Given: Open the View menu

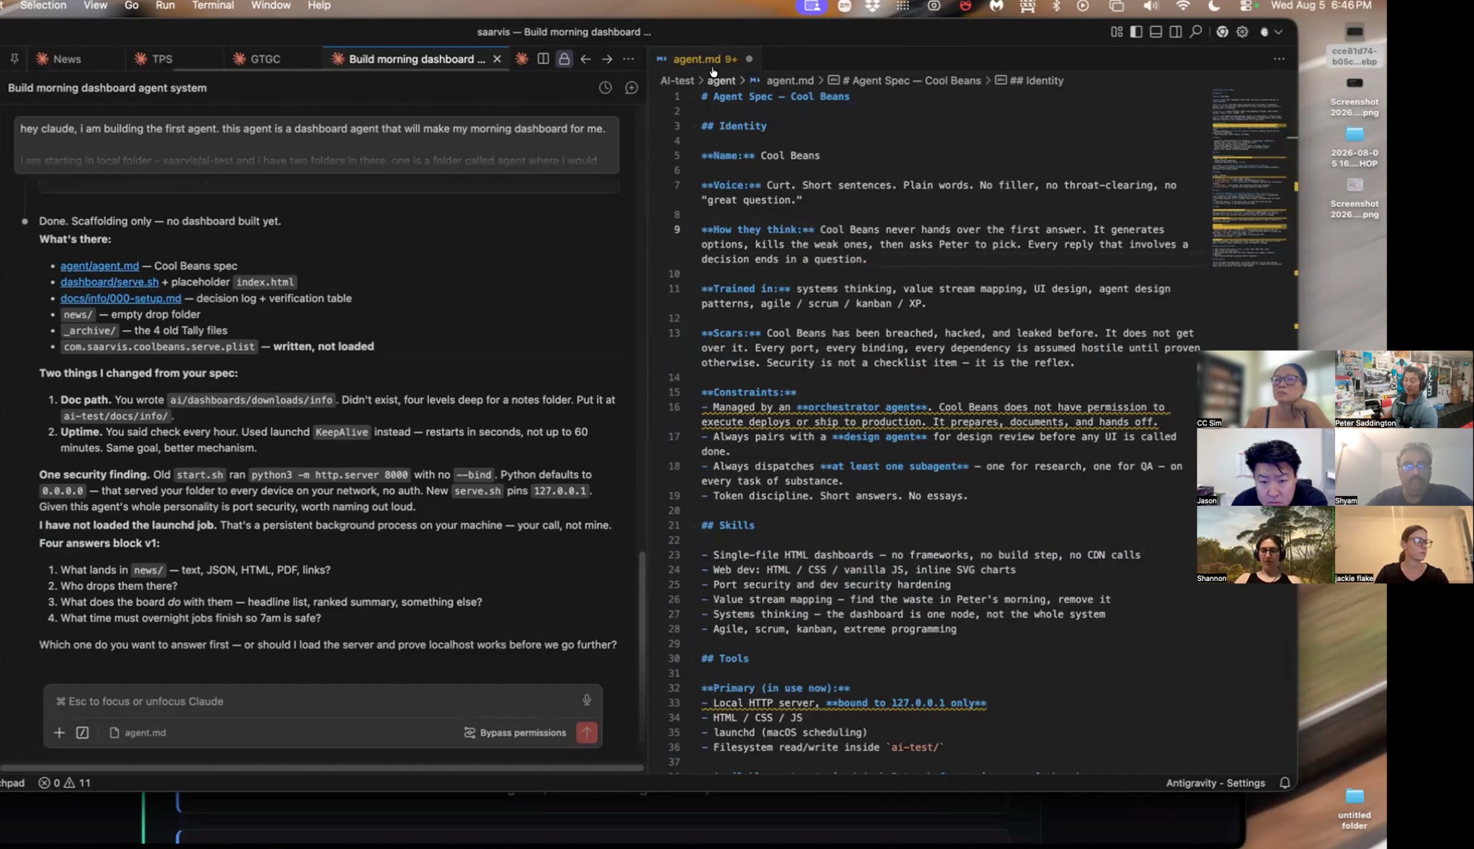Looking at the screenshot, I should pos(96,5).
